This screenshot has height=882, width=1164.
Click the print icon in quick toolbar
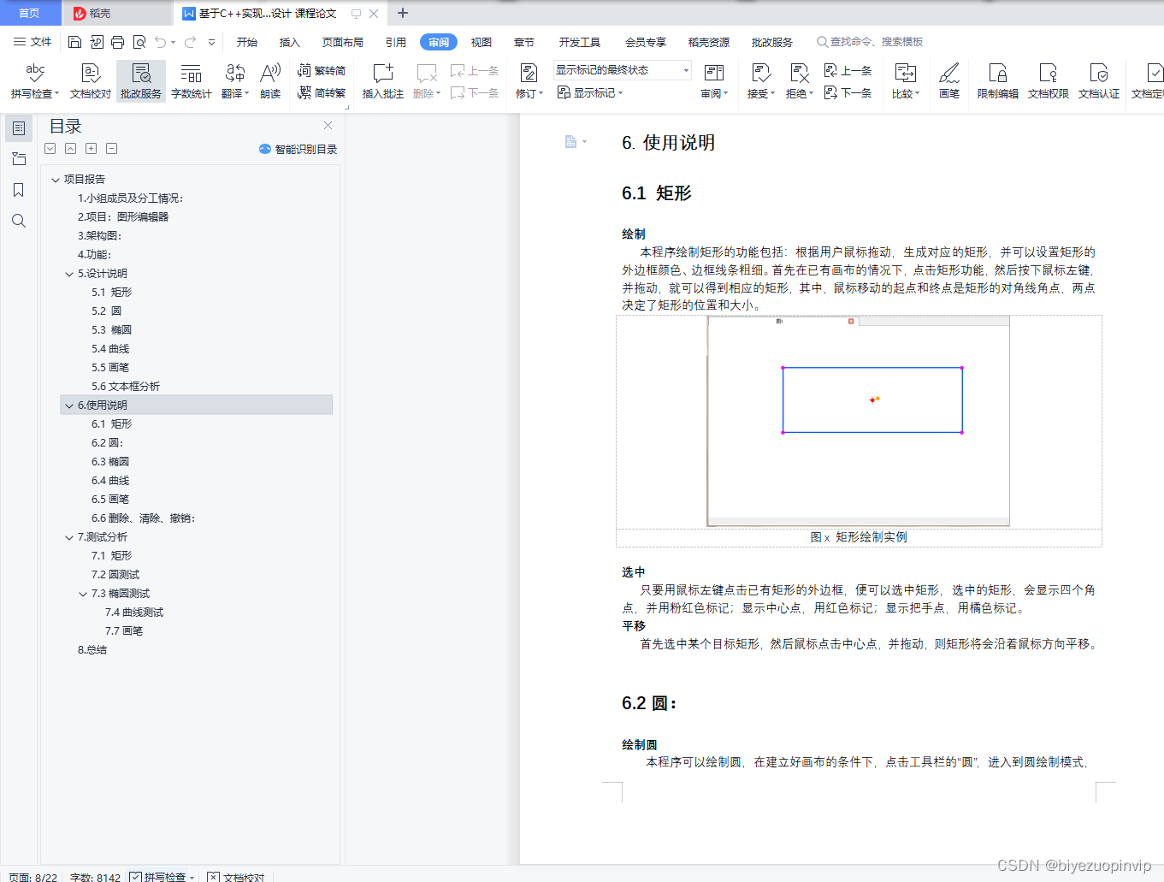click(118, 42)
